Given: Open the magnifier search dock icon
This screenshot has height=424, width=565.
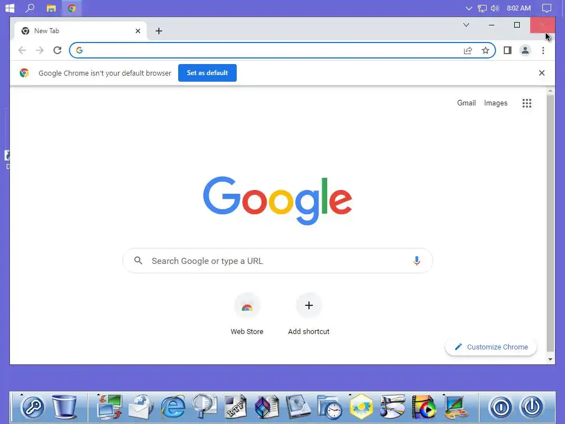Looking at the screenshot, I should 204,407.
